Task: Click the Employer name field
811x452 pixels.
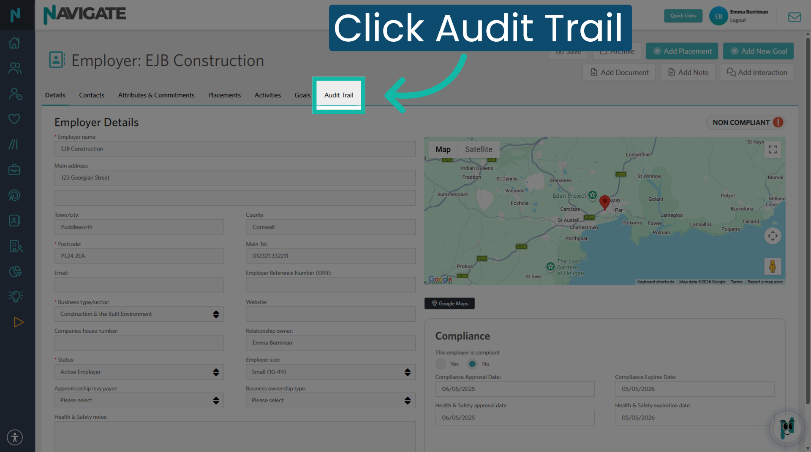Action: 235,149
